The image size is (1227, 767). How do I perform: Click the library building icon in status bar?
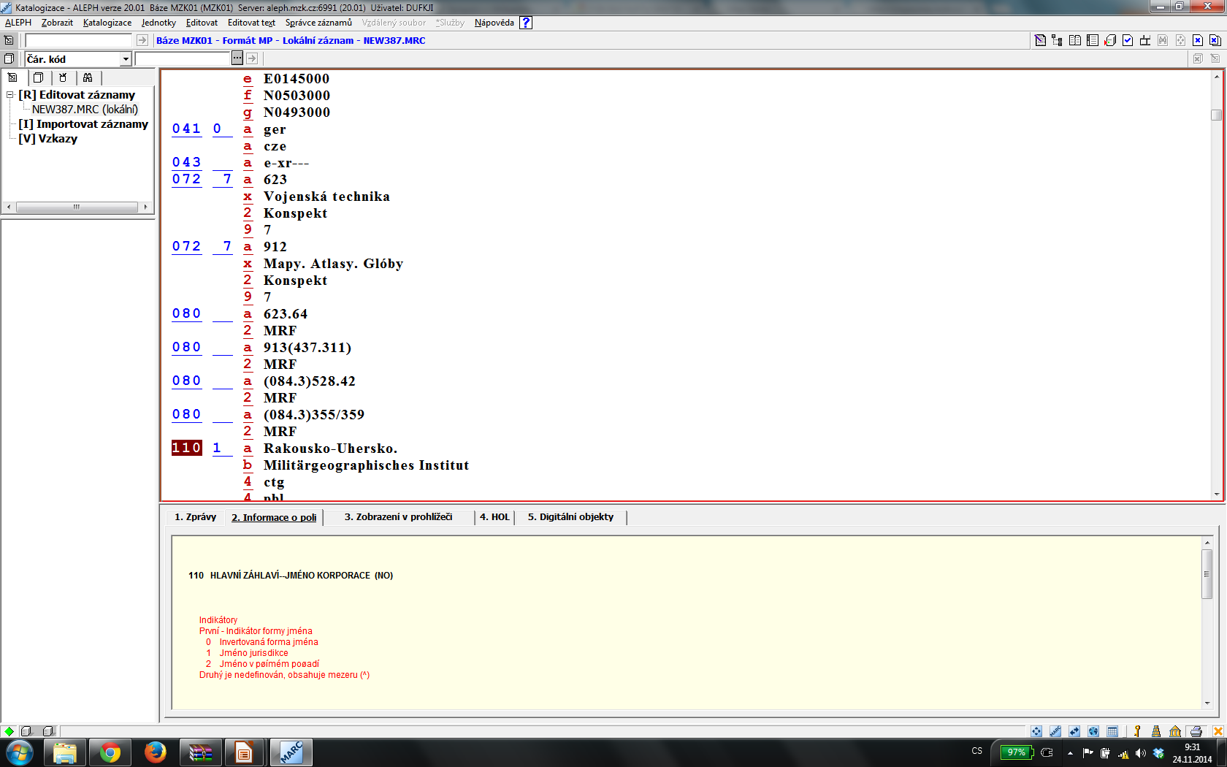[1175, 731]
